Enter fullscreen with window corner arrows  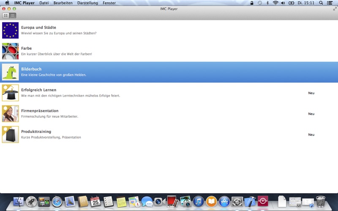335,9
